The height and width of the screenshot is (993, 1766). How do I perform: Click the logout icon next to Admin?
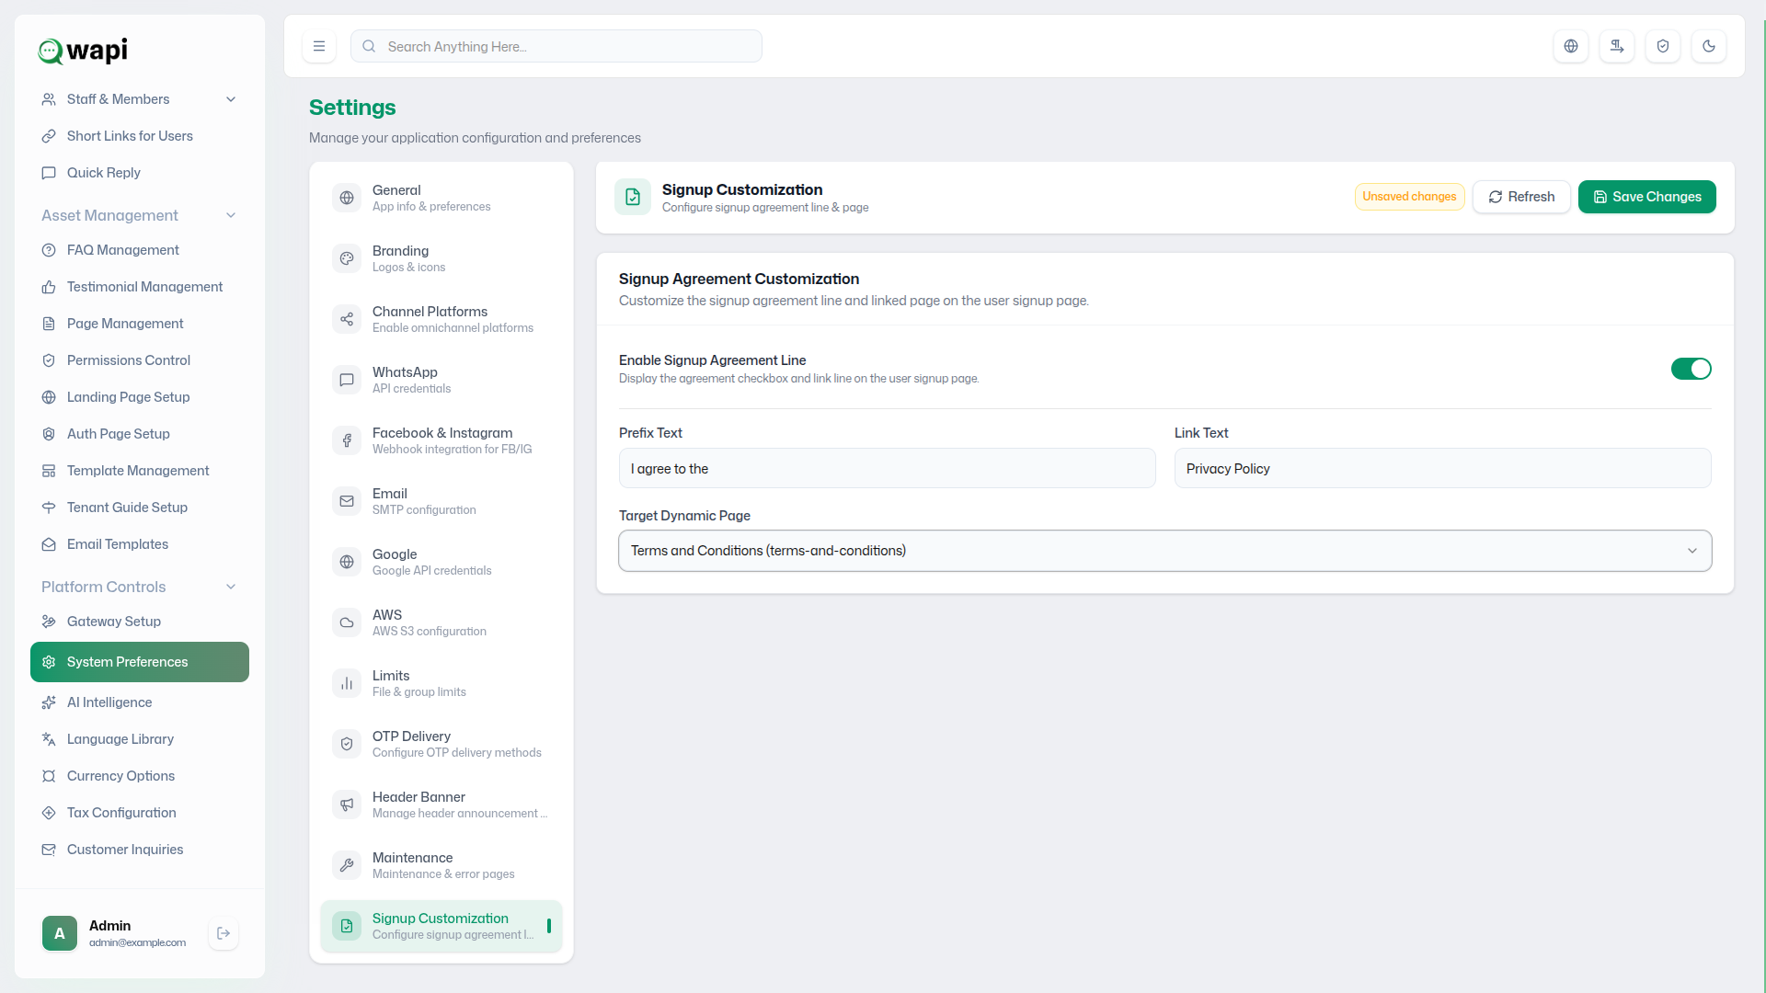click(224, 933)
